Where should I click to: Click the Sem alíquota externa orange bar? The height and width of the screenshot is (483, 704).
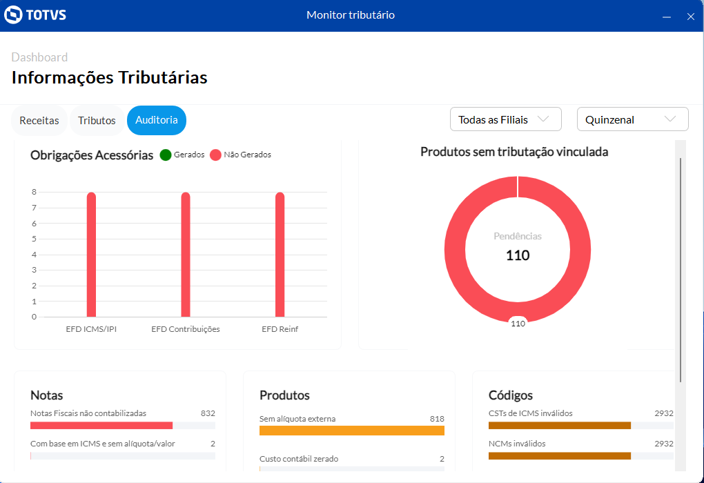(x=351, y=431)
